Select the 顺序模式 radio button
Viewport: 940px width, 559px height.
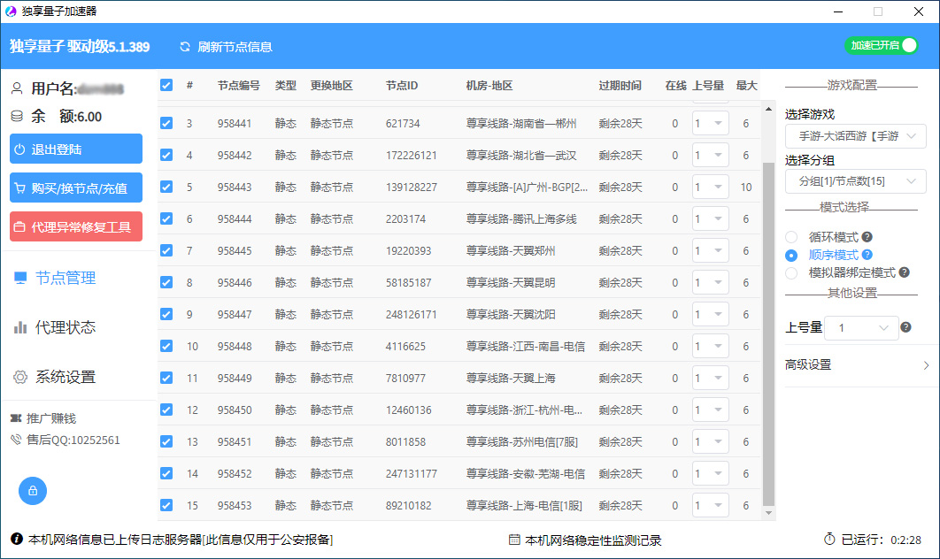coord(791,256)
